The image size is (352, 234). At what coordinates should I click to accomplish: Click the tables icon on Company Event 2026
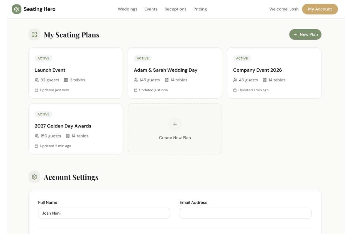coord(265,80)
